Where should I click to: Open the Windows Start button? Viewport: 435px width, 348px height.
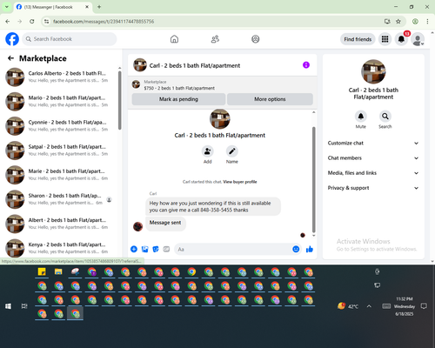point(8,306)
